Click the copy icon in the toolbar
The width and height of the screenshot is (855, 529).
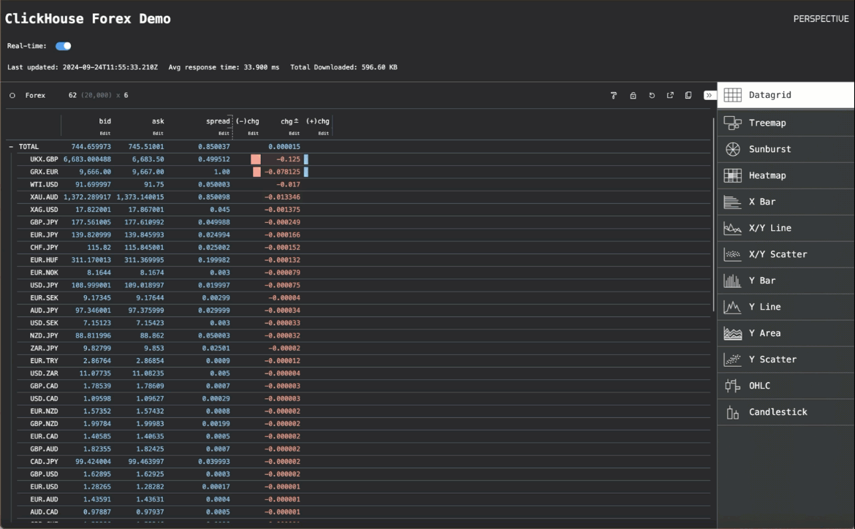pos(688,96)
